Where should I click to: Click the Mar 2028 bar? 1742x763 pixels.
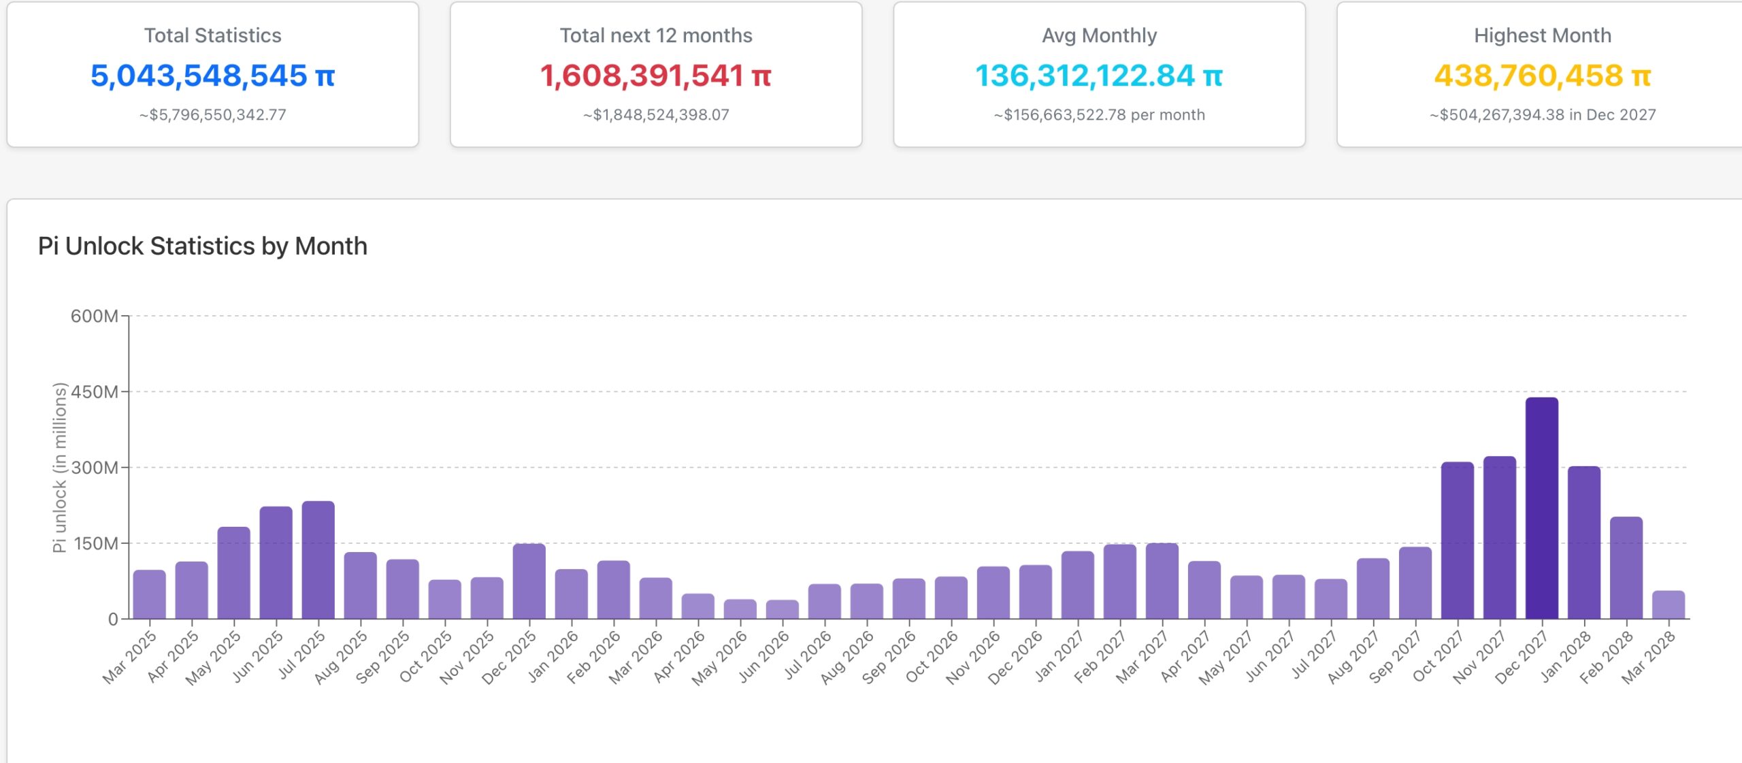1668,604
